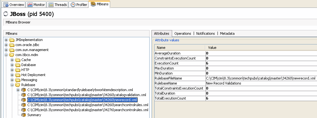317x118 pixels.
Task: Collapse the com.tibco.mdm node
Action: 6,55
